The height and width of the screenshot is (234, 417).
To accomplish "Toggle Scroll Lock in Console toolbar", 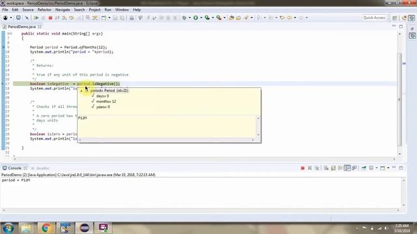I will [333, 168].
